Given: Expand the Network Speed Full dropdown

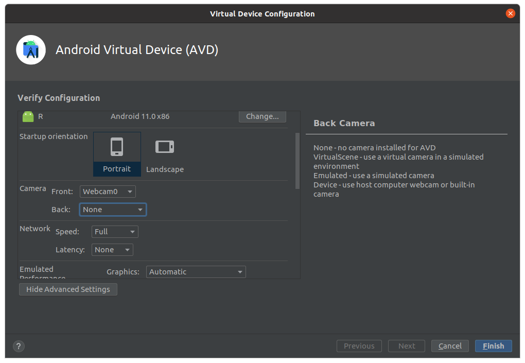Looking at the screenshot, I should (x=115, y=232).
